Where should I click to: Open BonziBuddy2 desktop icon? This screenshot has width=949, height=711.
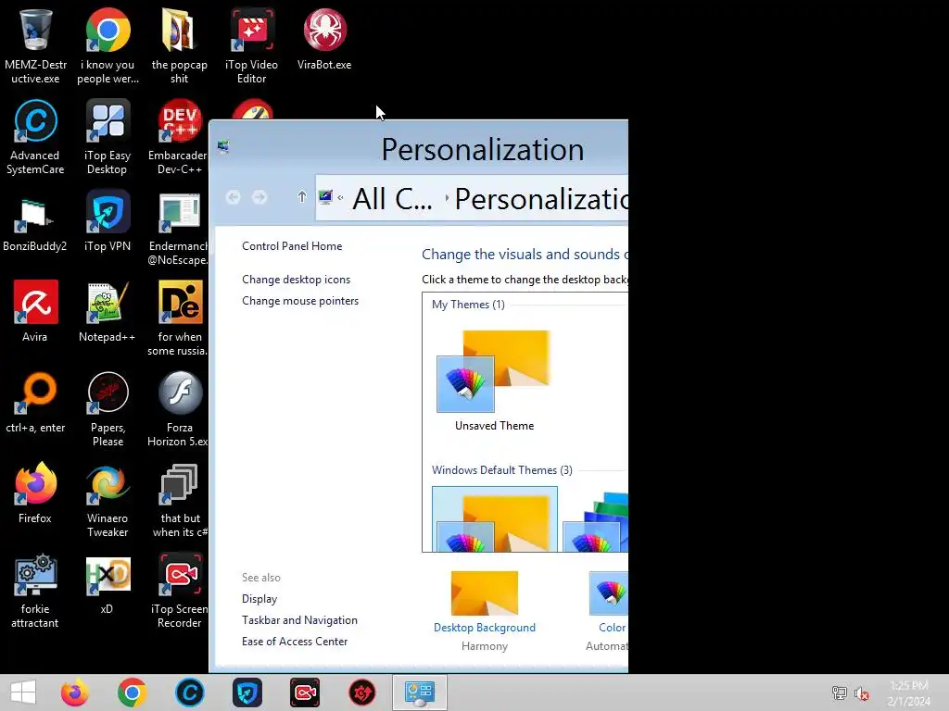coord(34,222)
